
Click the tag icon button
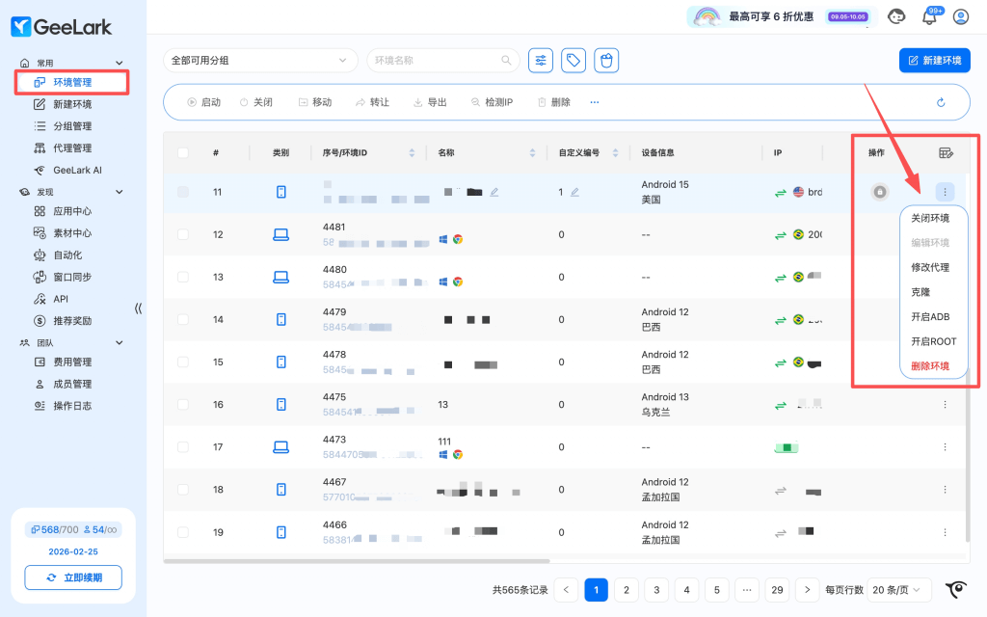coord(574,61)
